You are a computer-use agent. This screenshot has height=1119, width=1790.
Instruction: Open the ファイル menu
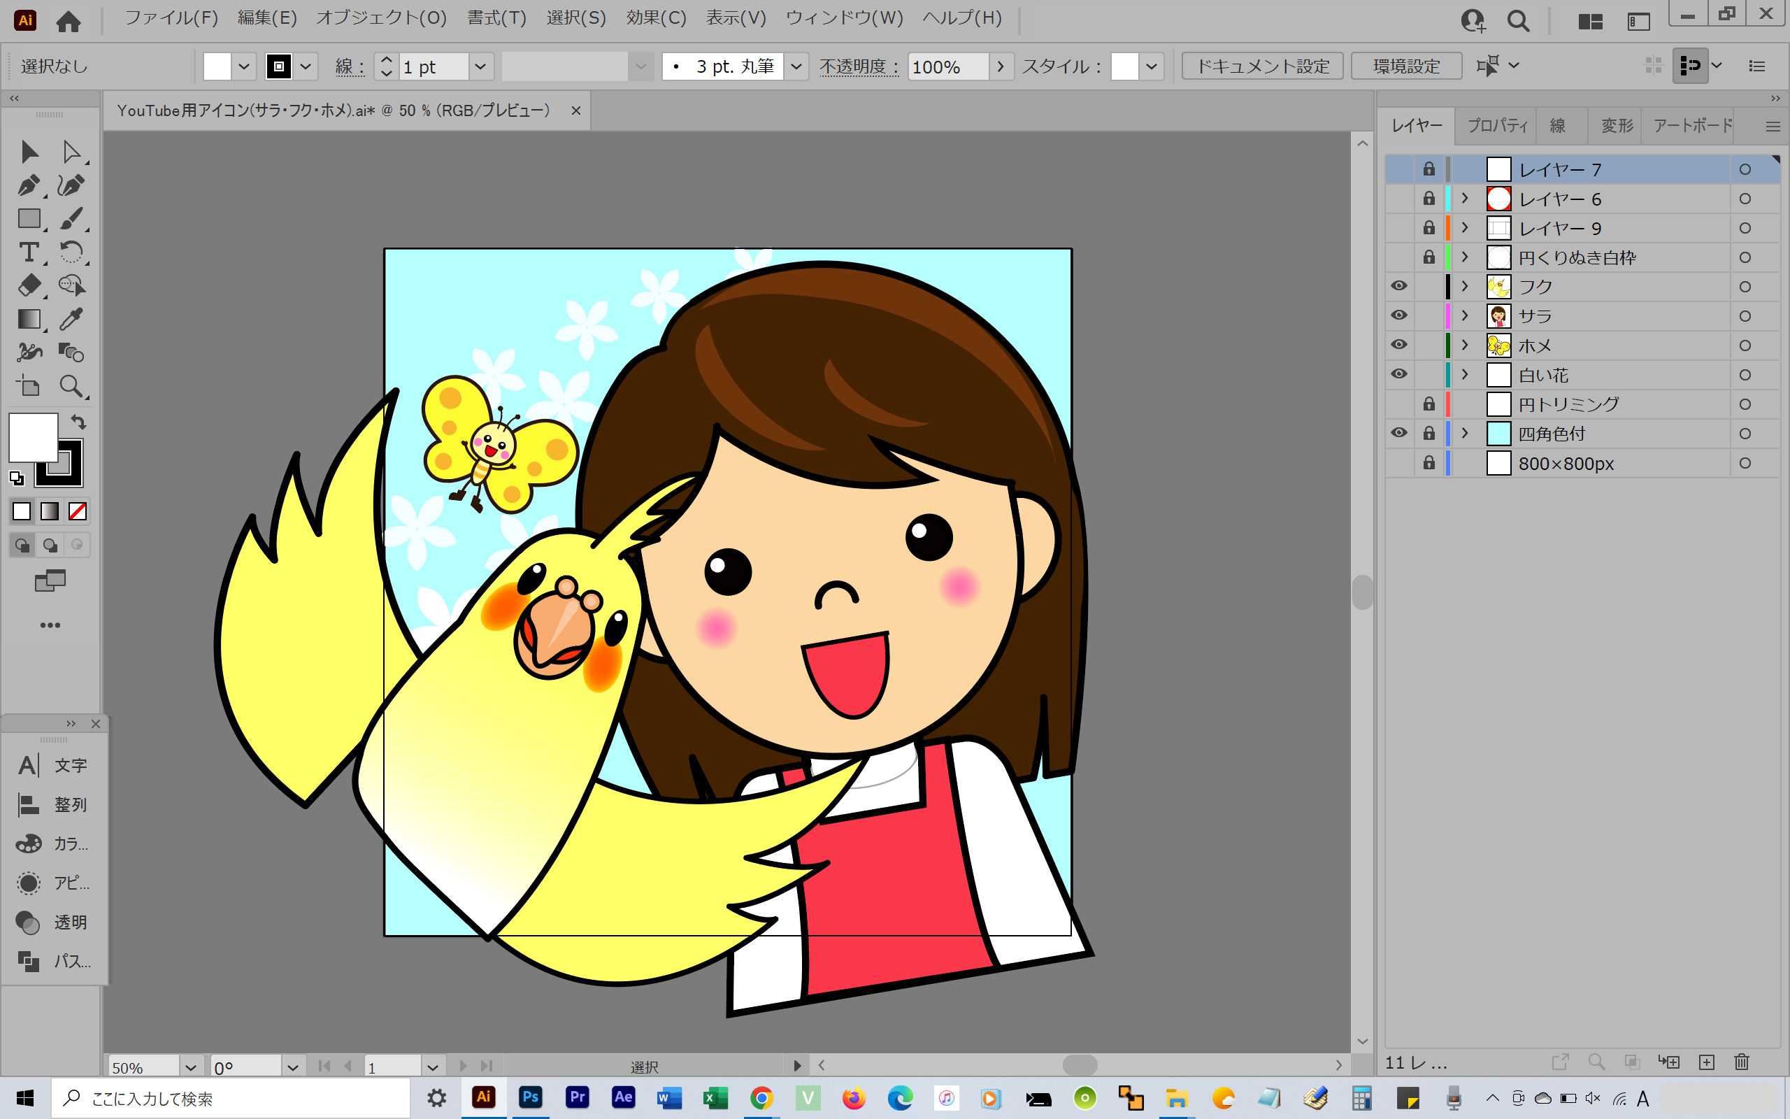coord(171,17)
